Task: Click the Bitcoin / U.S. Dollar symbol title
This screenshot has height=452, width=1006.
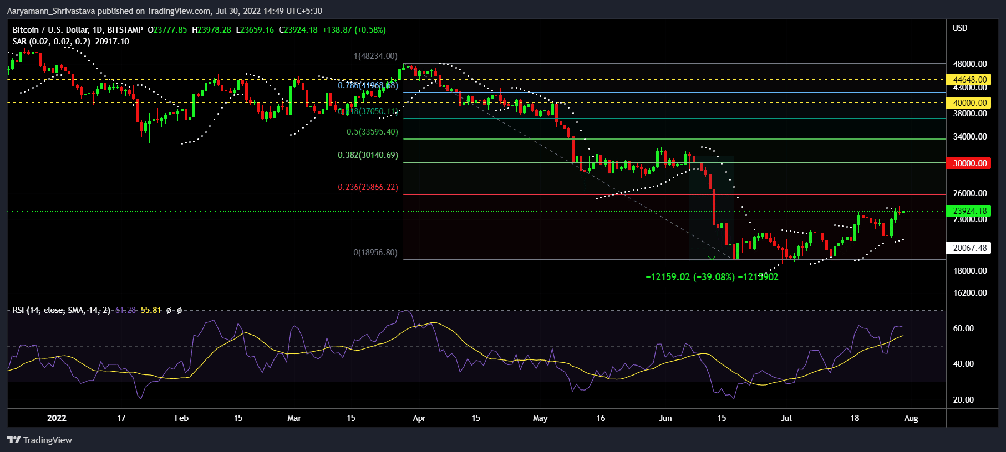Action: (x=78, y=30)
